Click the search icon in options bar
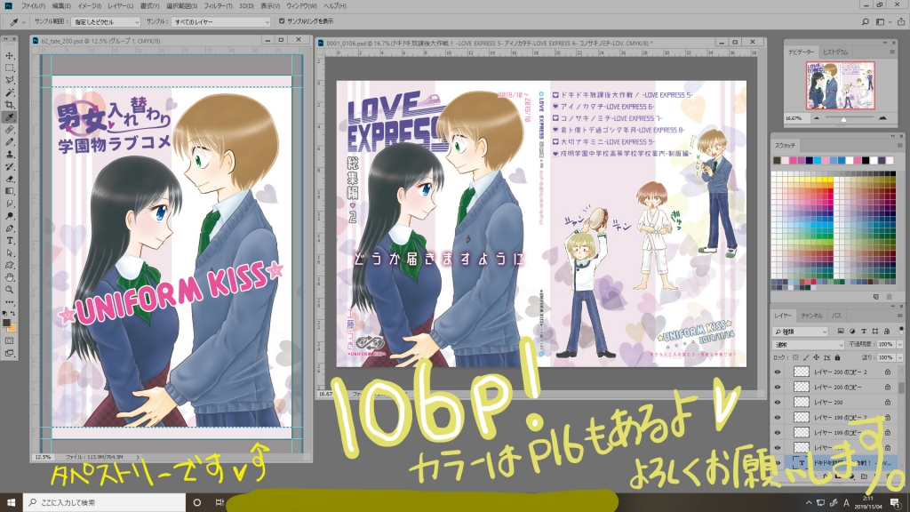The image size is (910, 512). (x=865, y=22)
